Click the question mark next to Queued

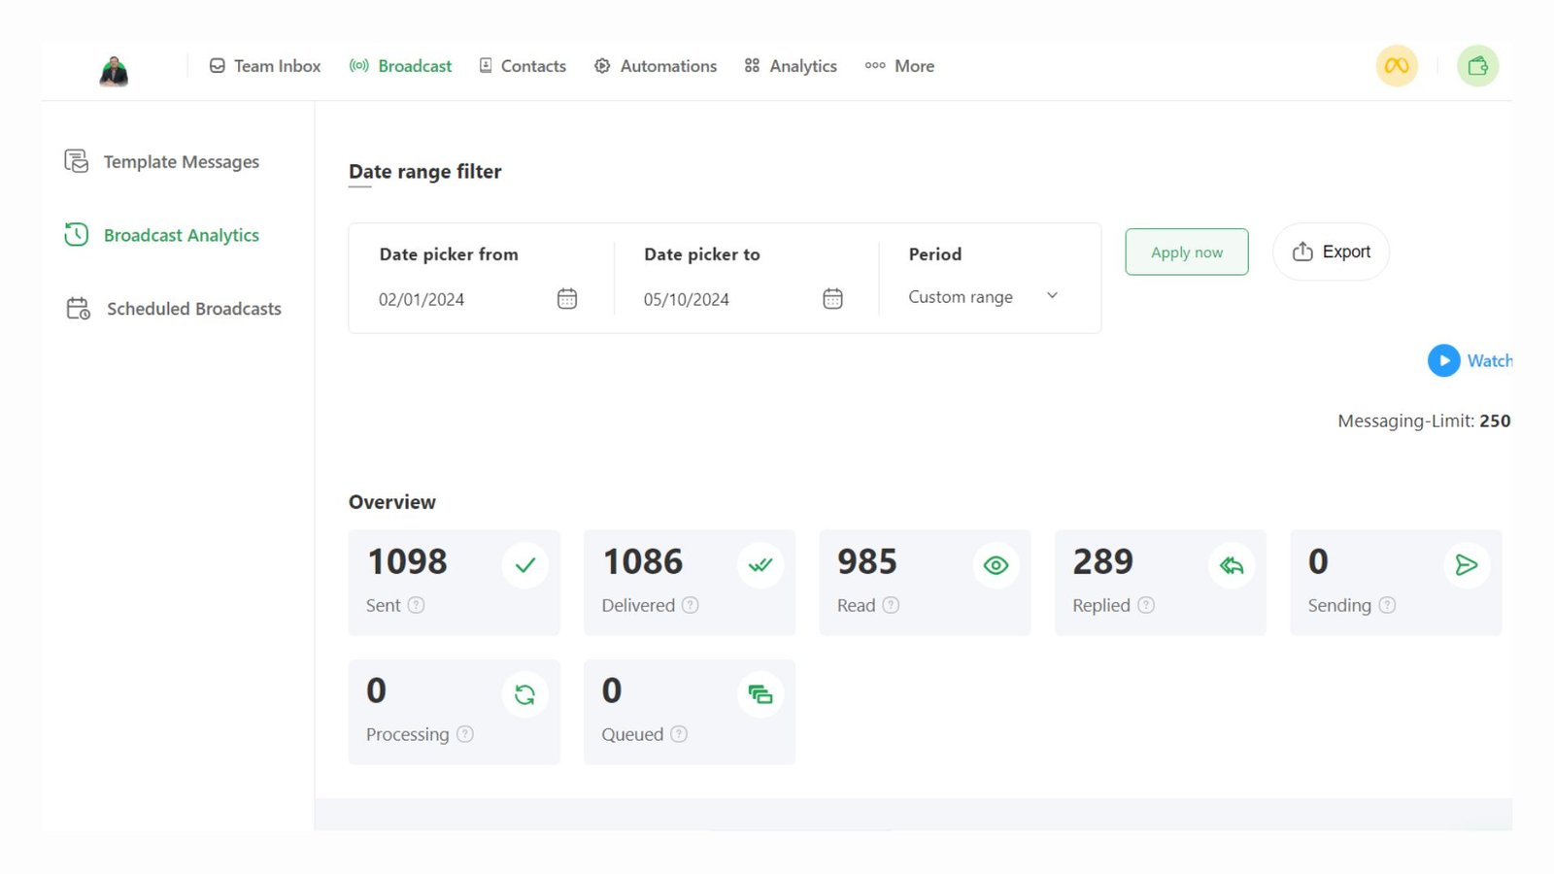(679, 734)
